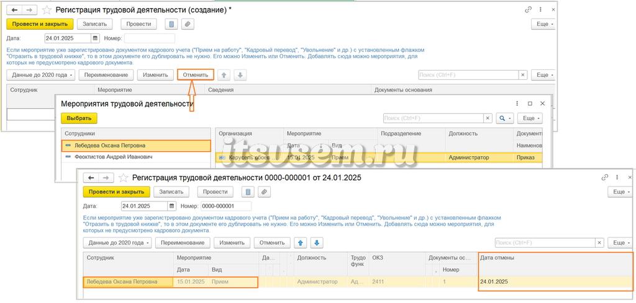Click search field in 0000-000001 window
Screen dimensions: 636x303
[545, 243]
